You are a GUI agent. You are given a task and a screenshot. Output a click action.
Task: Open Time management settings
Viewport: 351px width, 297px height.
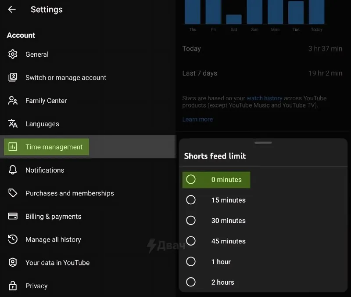point(88,147)
